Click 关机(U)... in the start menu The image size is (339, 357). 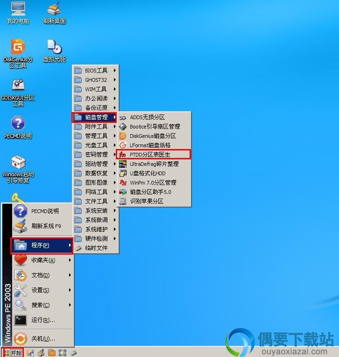tap(42, 339)
